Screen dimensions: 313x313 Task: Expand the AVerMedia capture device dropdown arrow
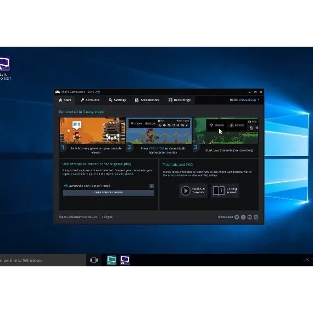152,186
